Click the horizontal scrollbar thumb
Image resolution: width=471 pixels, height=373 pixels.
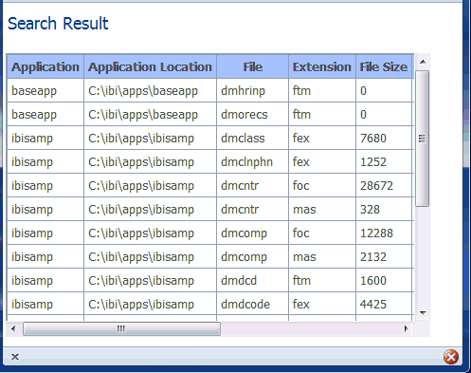121,329
